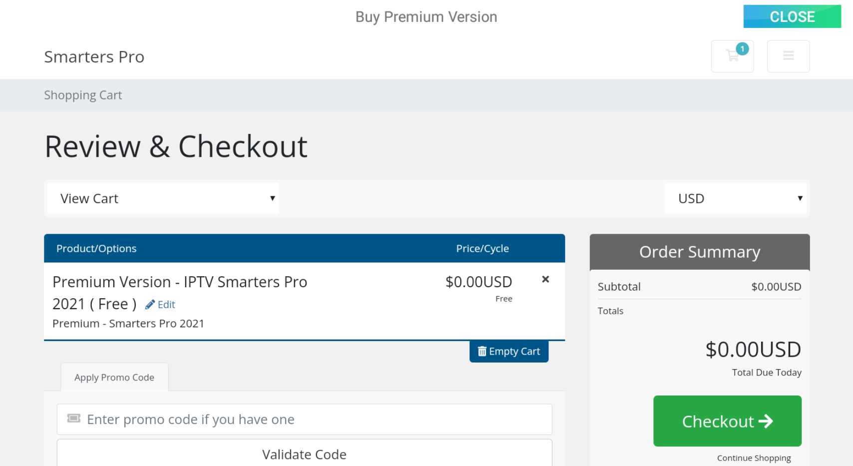The image size is (853, 466).
Task: Click the trash icon on Empty Cart
Action: [482, 352]
